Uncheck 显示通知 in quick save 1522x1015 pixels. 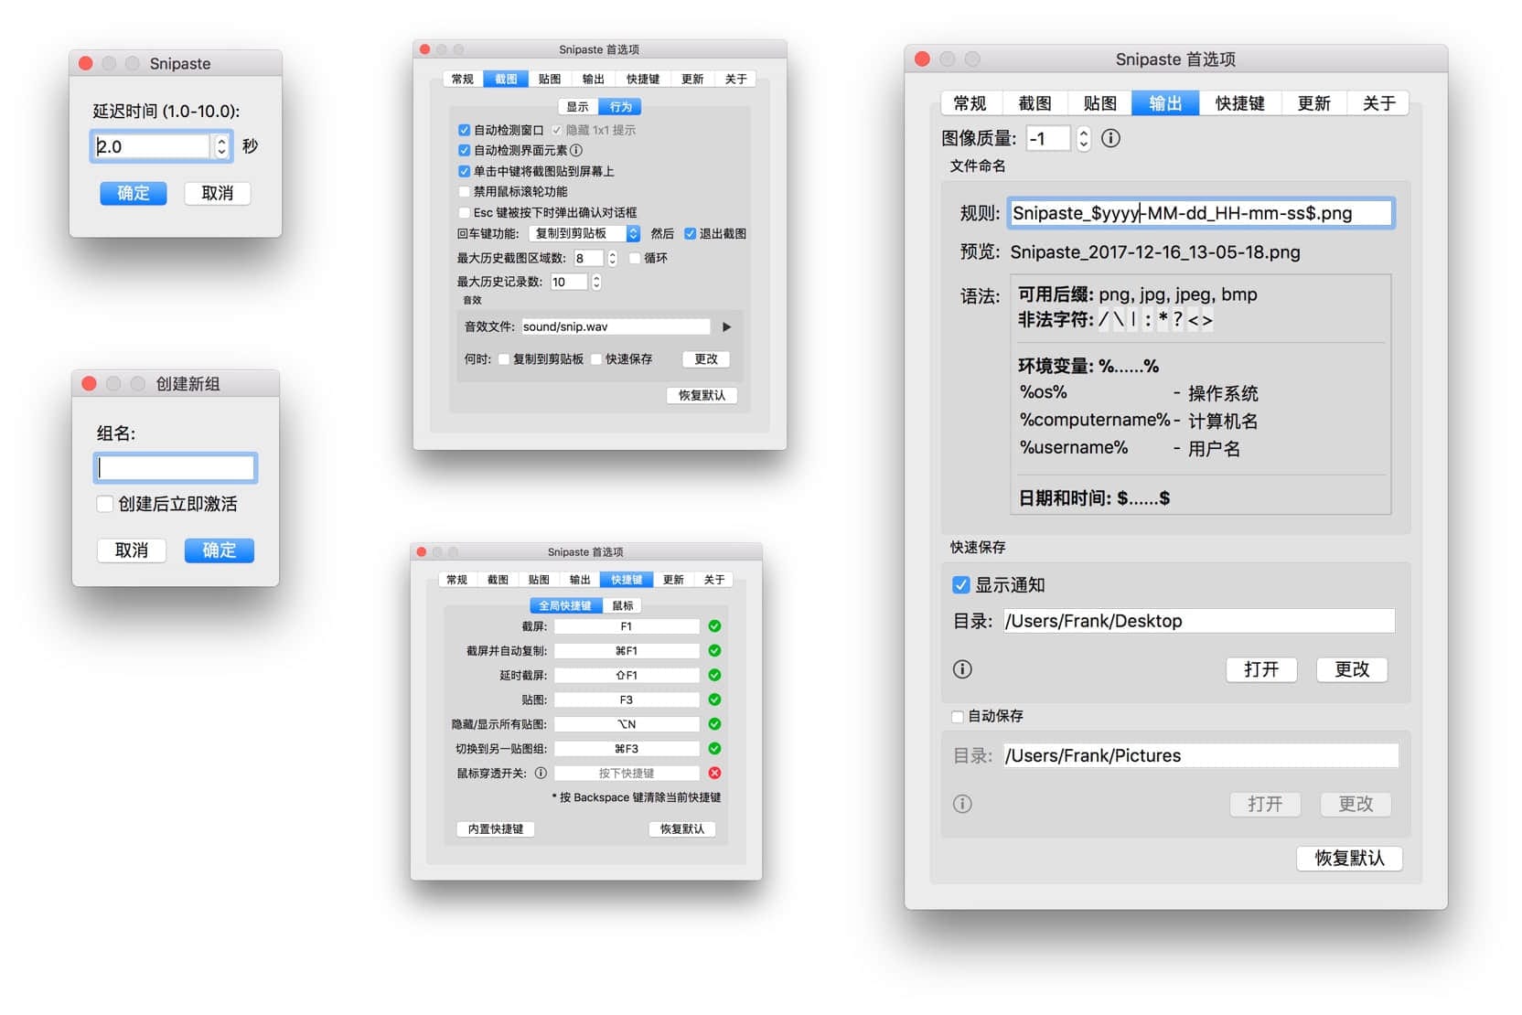click(960, 584)
